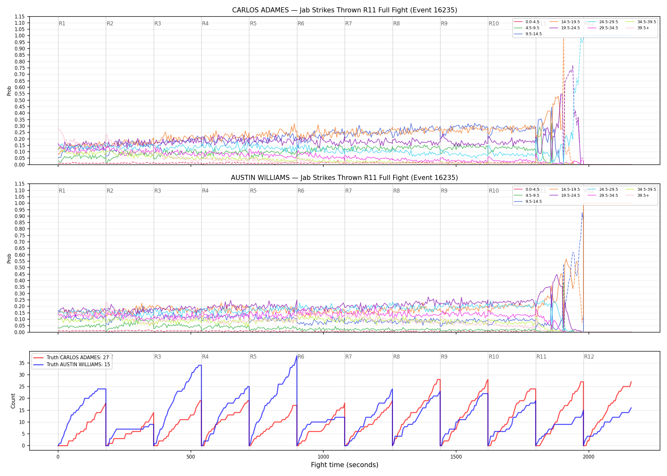Click the R8 round marker in Carlos Adames chart
The height and width of the screenshot is (476, 667).
tap(396, 23)
